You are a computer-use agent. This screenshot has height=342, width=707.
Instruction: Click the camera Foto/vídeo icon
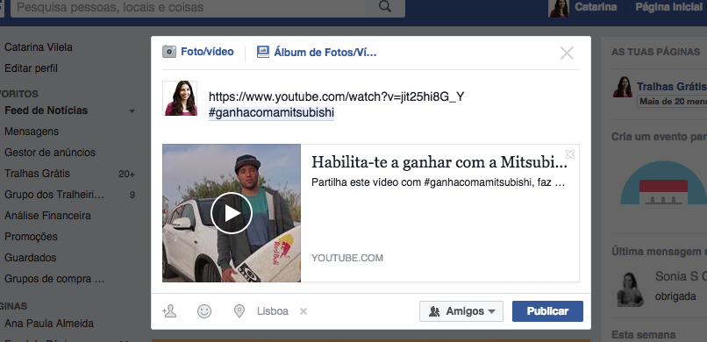tap(169, 52)
